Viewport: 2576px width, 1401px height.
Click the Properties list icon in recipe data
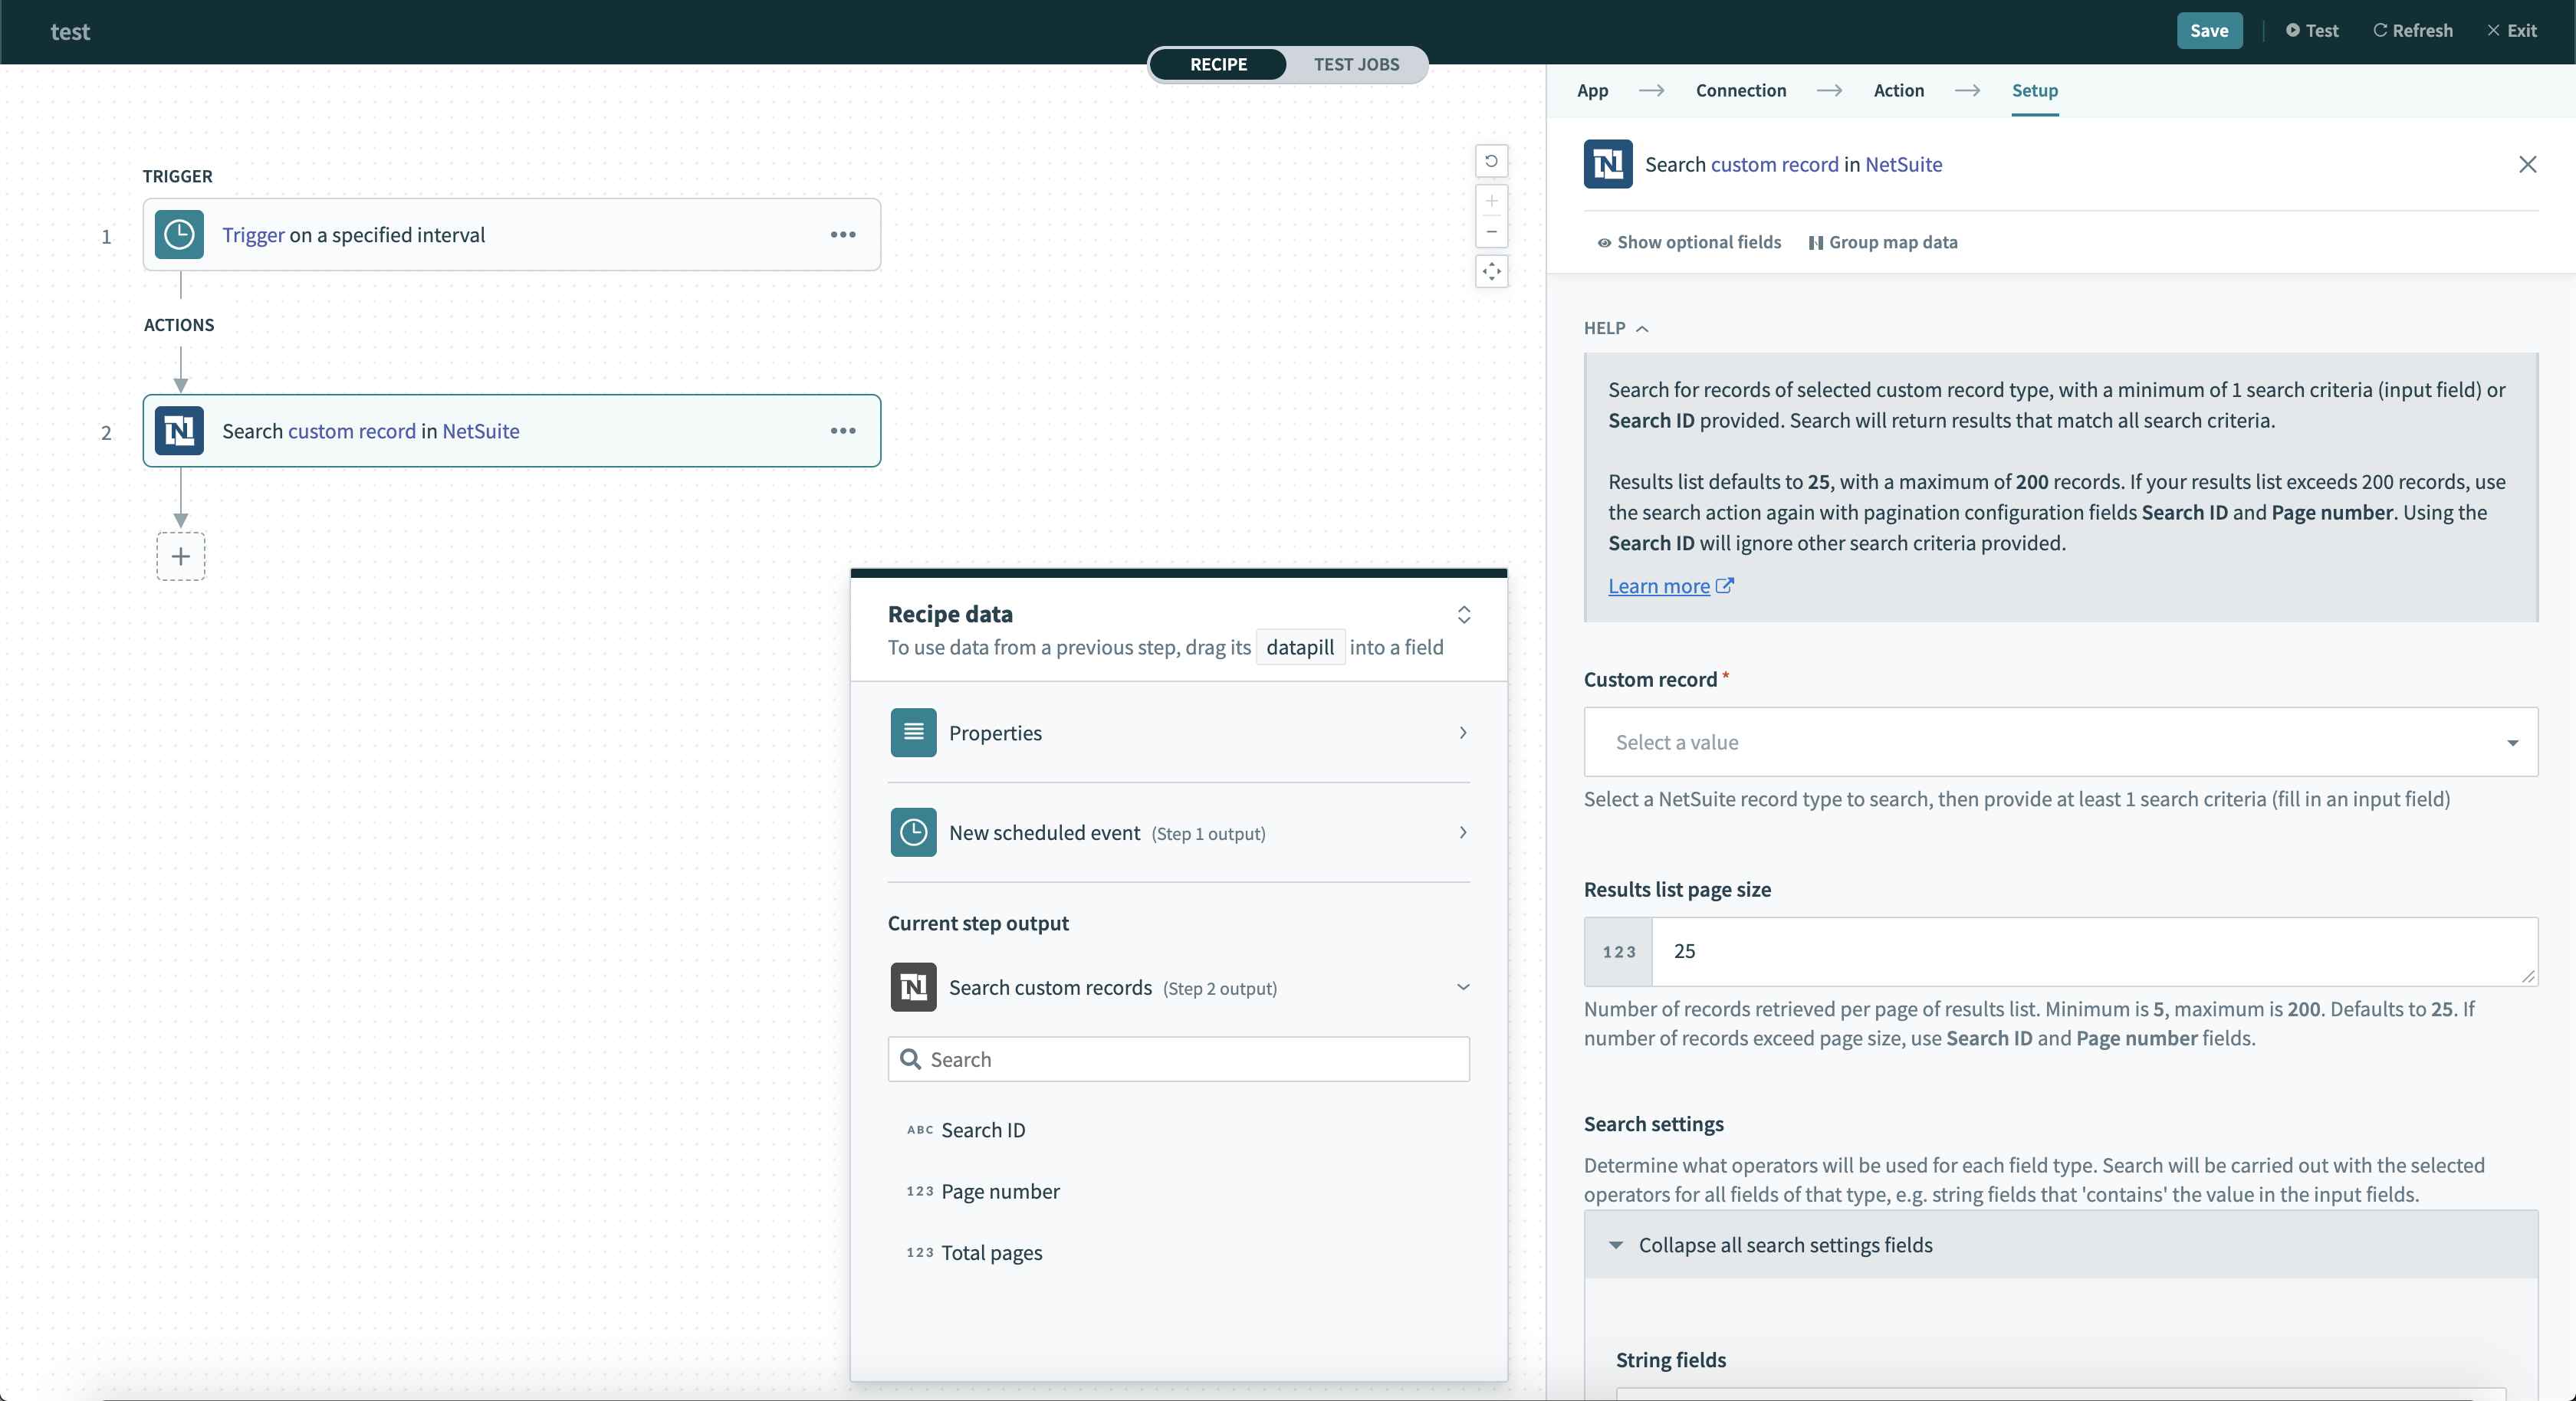915,732
